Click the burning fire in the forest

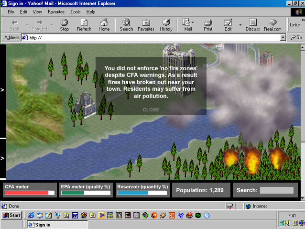pyautogui.click(x=252, y=160)
